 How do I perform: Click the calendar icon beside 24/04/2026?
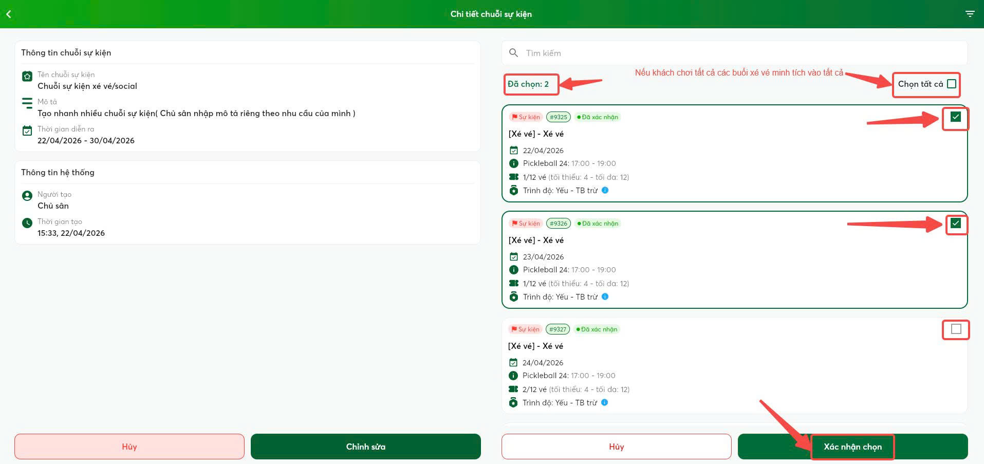(x=513, y=363)
